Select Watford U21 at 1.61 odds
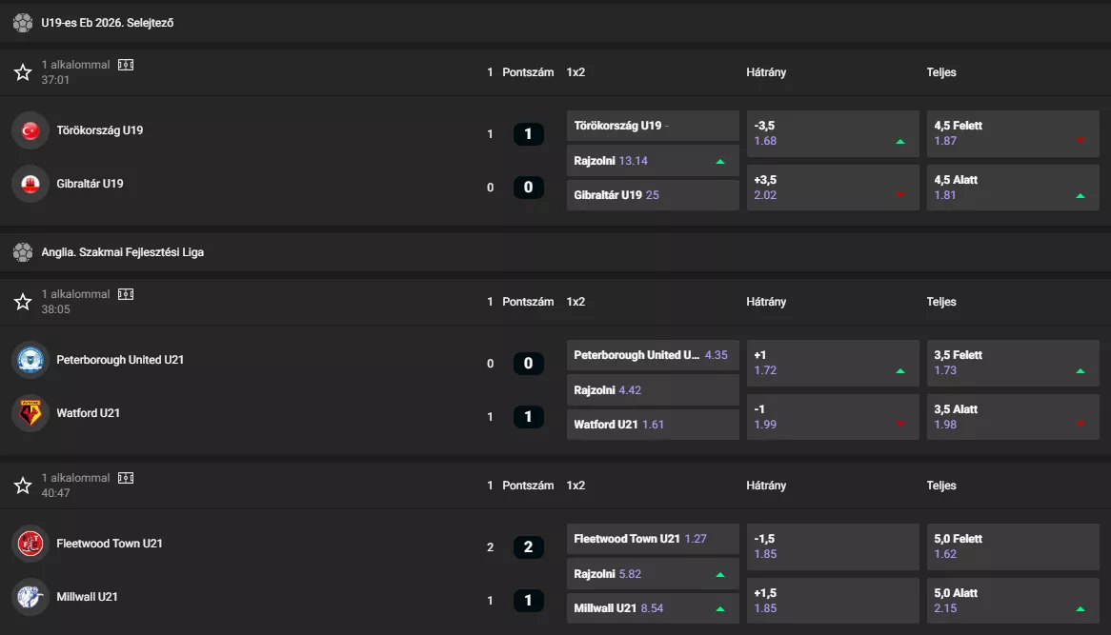 tap(652, 424)
